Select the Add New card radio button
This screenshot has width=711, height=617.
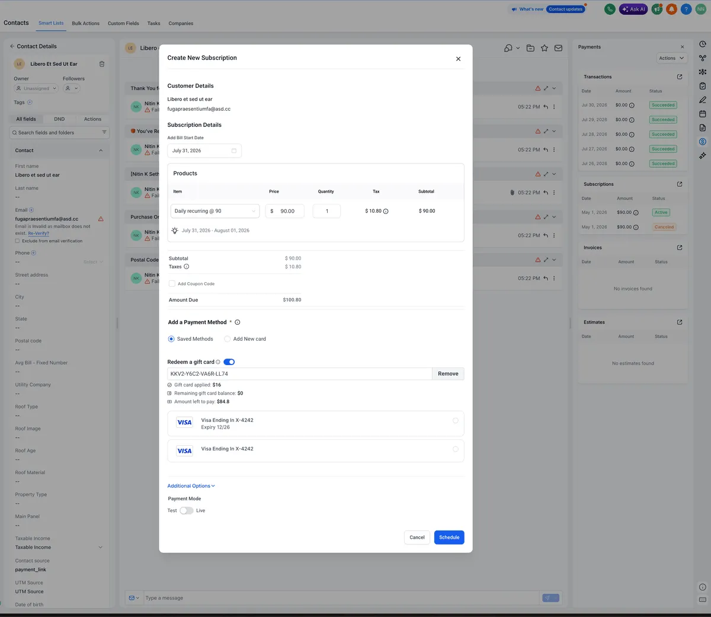tap(227, 339)
